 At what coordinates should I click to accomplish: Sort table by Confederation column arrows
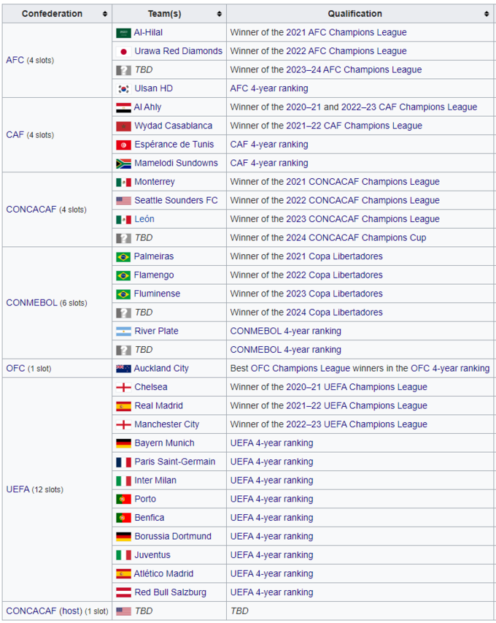[105, 14]
